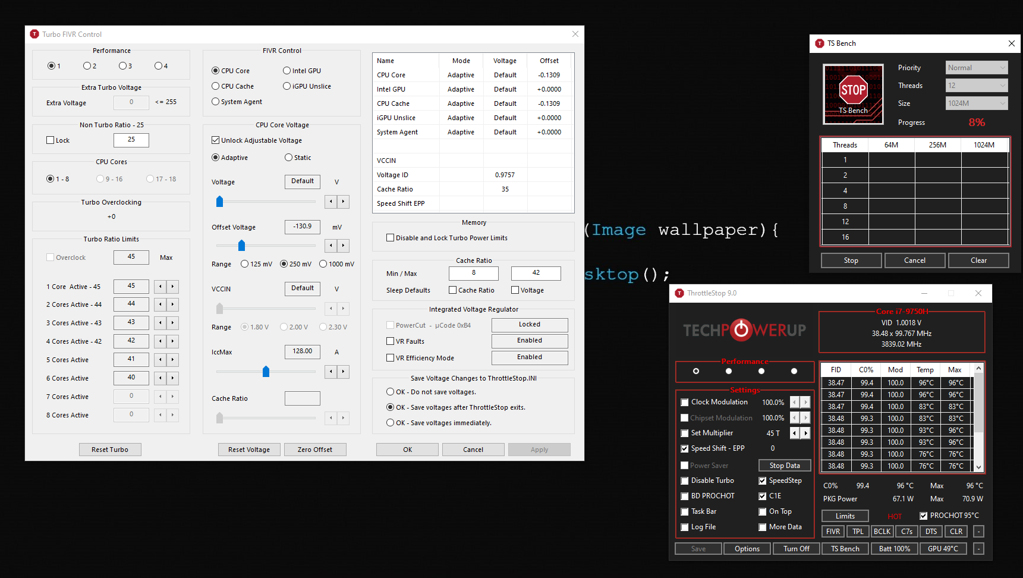Enable BD PROCHOT checkbox in ThrottleStop
Screen dimensions: 1023x578
(685, 497)
